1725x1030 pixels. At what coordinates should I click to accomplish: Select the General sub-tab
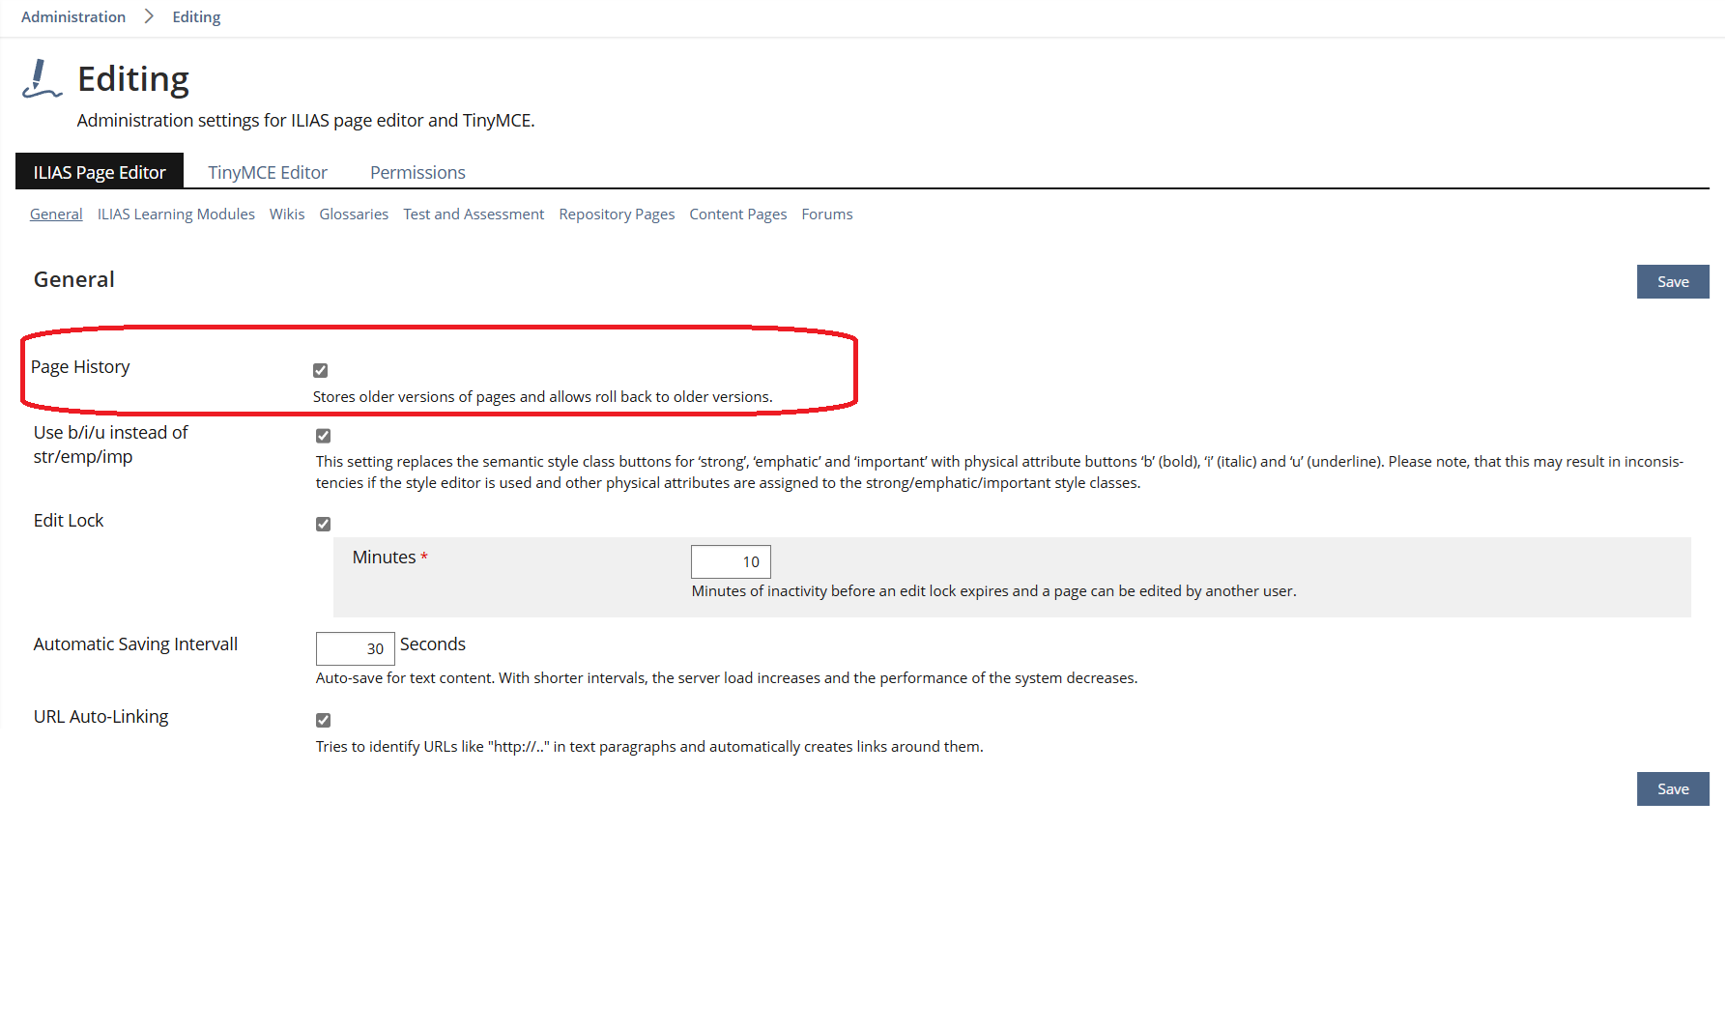click(56, 214)
